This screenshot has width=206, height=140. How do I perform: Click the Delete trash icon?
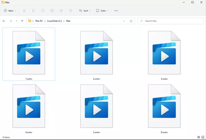[71, 11]
